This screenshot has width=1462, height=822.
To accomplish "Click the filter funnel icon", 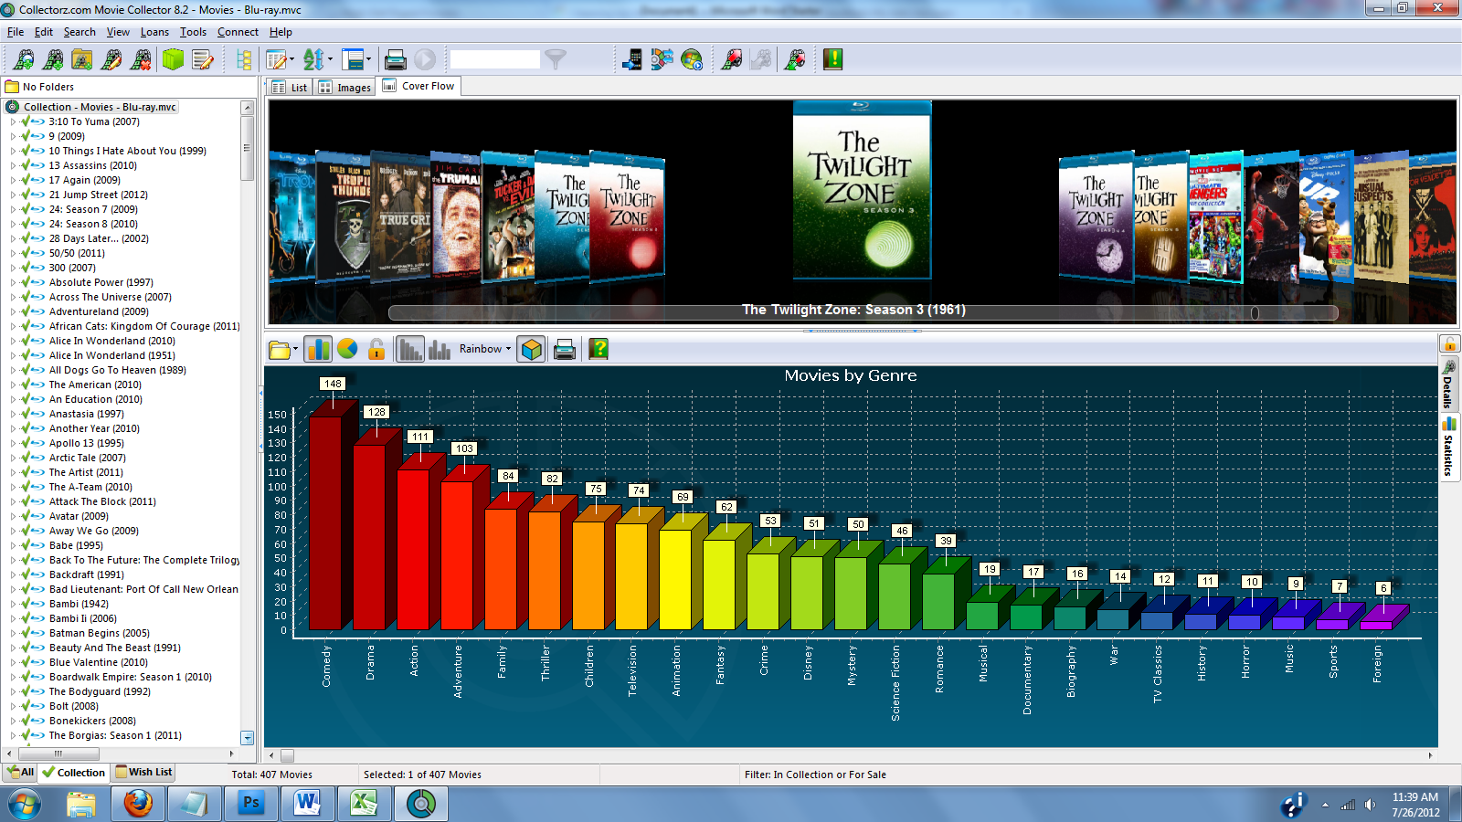I will [x=556, y=60].
